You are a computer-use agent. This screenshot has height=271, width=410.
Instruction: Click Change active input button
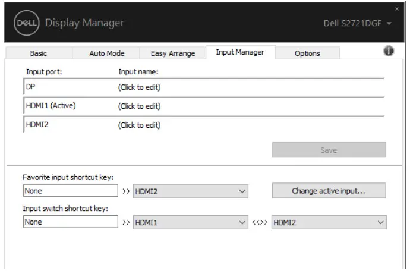(329, 191)
